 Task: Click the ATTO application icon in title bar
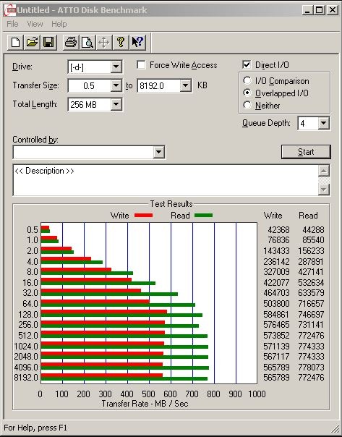point(10,10)
